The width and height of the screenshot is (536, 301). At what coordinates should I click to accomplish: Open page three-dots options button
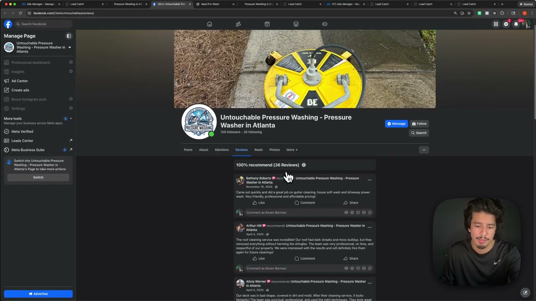[x=424, y=150]
